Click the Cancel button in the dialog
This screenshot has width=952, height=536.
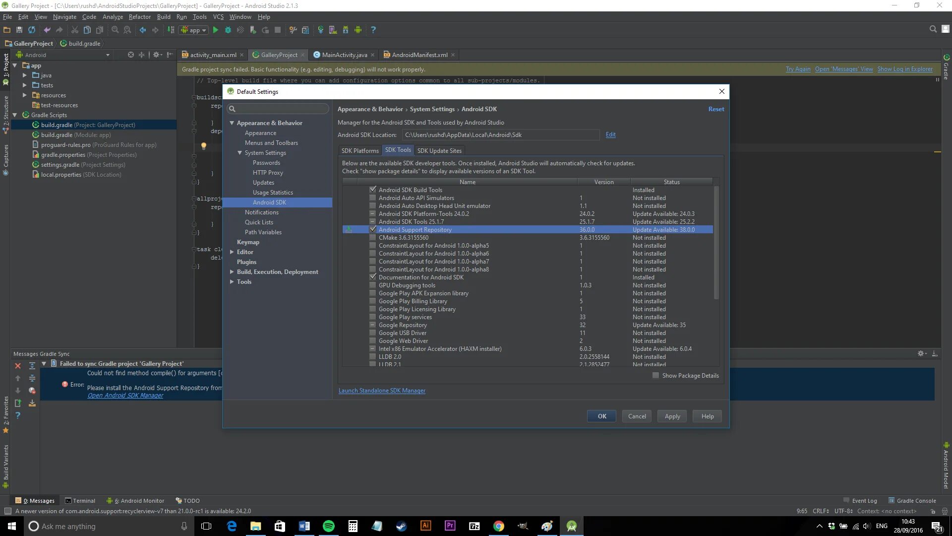point(637,416)
